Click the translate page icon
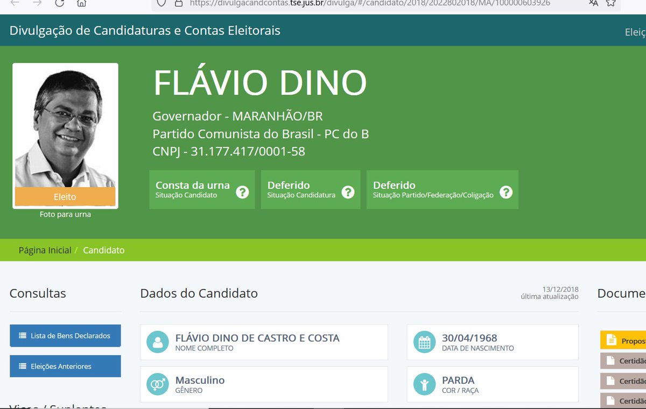This screenshot has width=646, height=409. 593,3
